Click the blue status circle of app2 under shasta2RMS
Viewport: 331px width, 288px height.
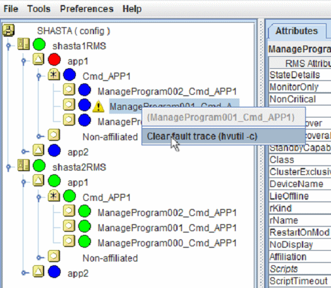(54, 272)
